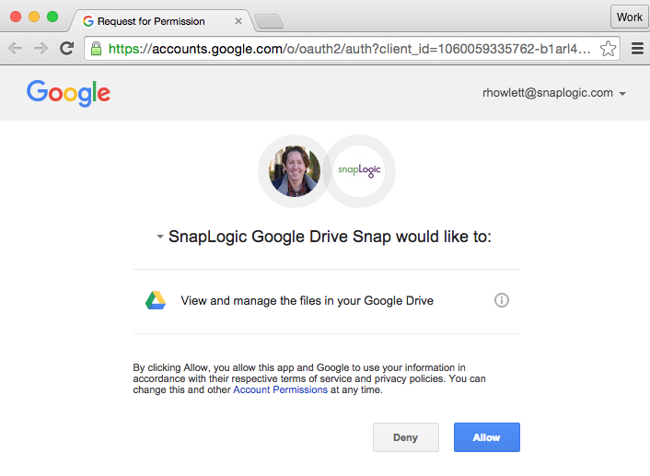Click the Google favicon in the tab
The image size is (650, 476).
click(x=87, y=21)
